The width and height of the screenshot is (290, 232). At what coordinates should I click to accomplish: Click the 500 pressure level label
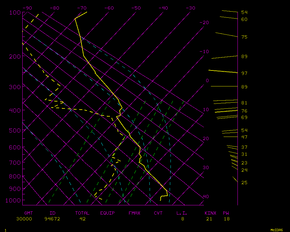point(15,131)
